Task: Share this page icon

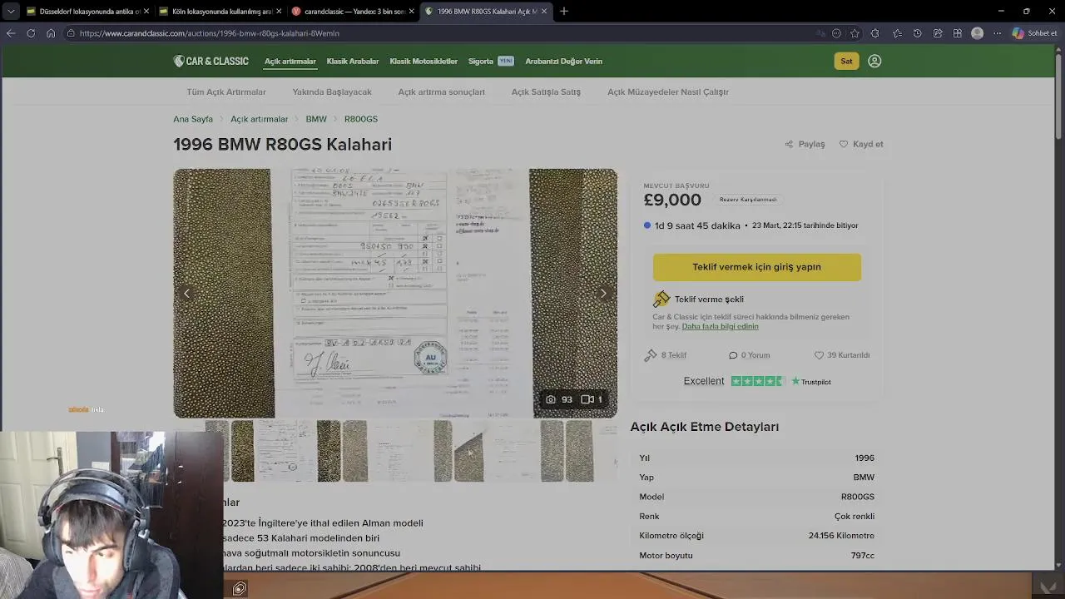Action: (938, 33)
